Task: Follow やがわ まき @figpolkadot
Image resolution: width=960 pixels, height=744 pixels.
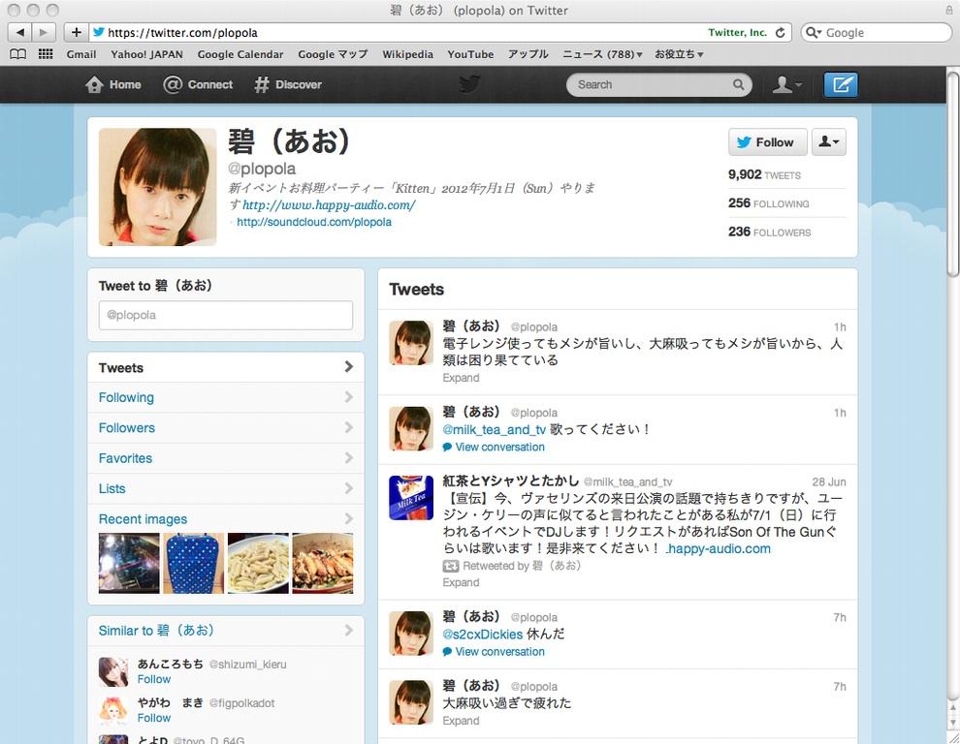Action: pyautogui.click(x=153, y=718)
